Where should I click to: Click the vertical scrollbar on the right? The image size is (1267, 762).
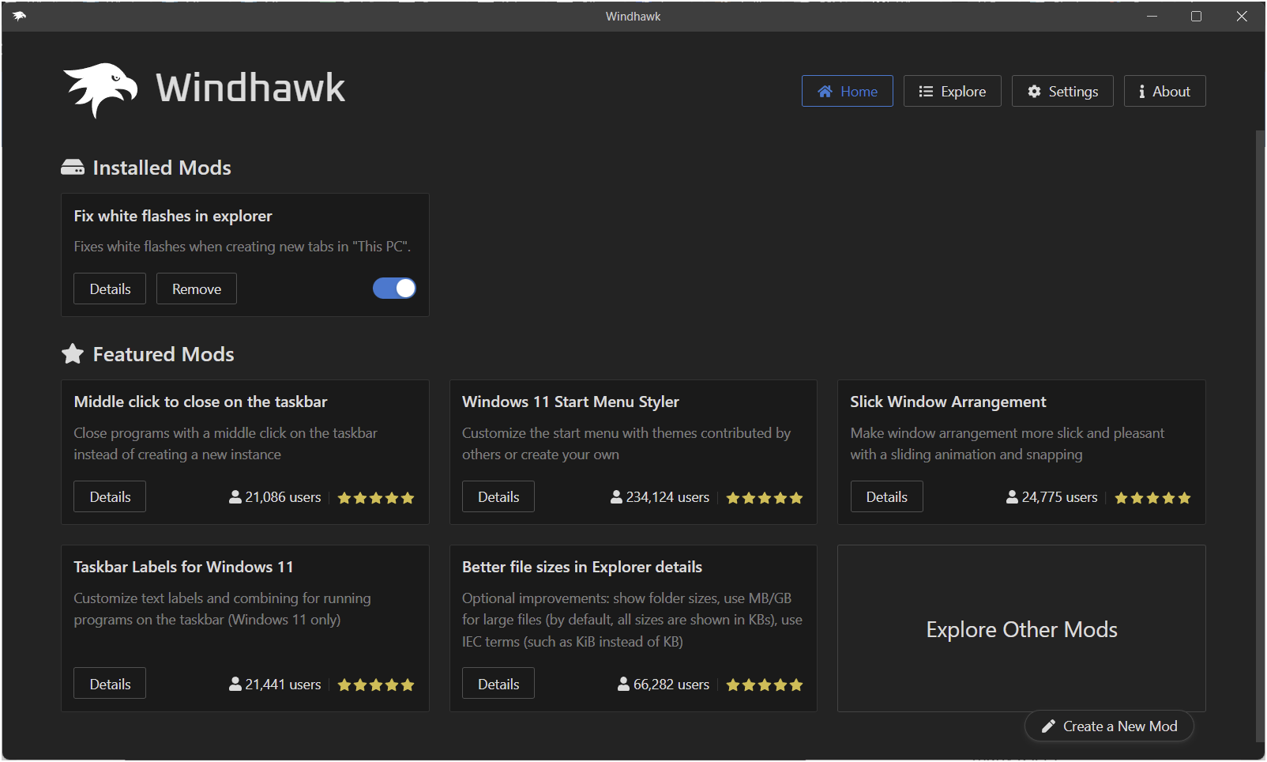click(x=1260, y=435)
